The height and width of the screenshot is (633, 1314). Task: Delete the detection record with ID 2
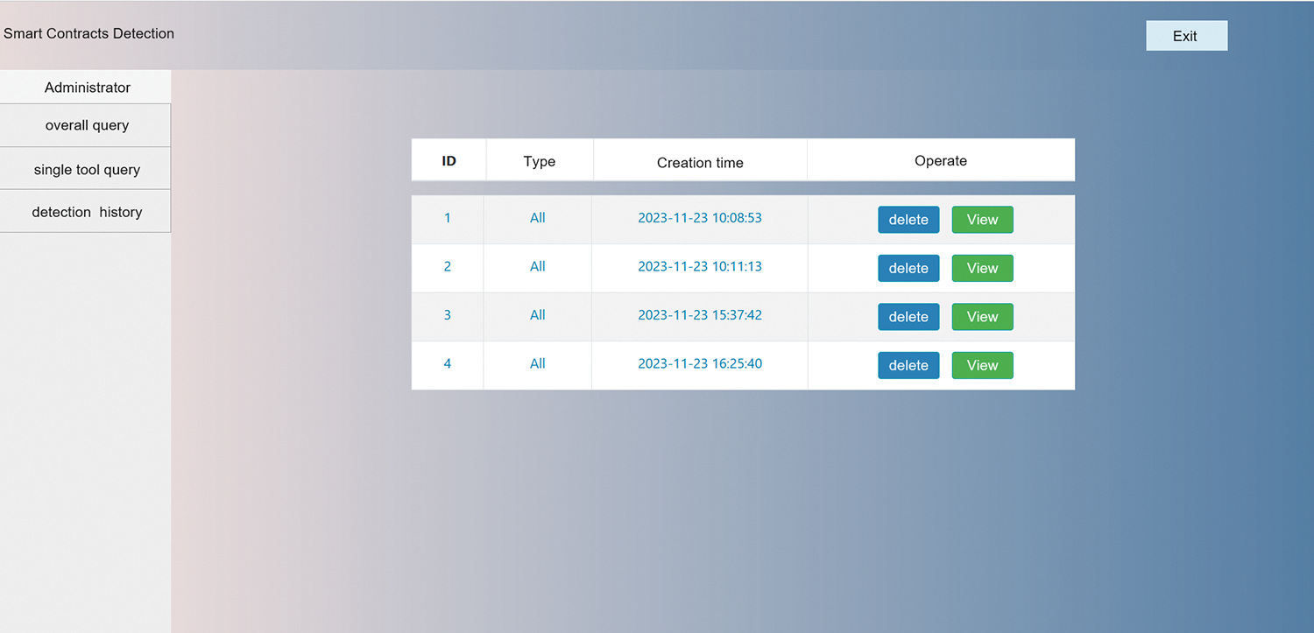pos(908,268)
